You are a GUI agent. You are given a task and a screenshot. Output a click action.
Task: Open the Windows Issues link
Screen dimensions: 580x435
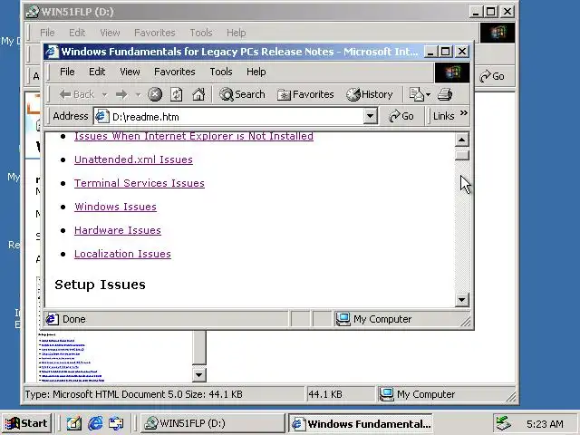(115, 207)
